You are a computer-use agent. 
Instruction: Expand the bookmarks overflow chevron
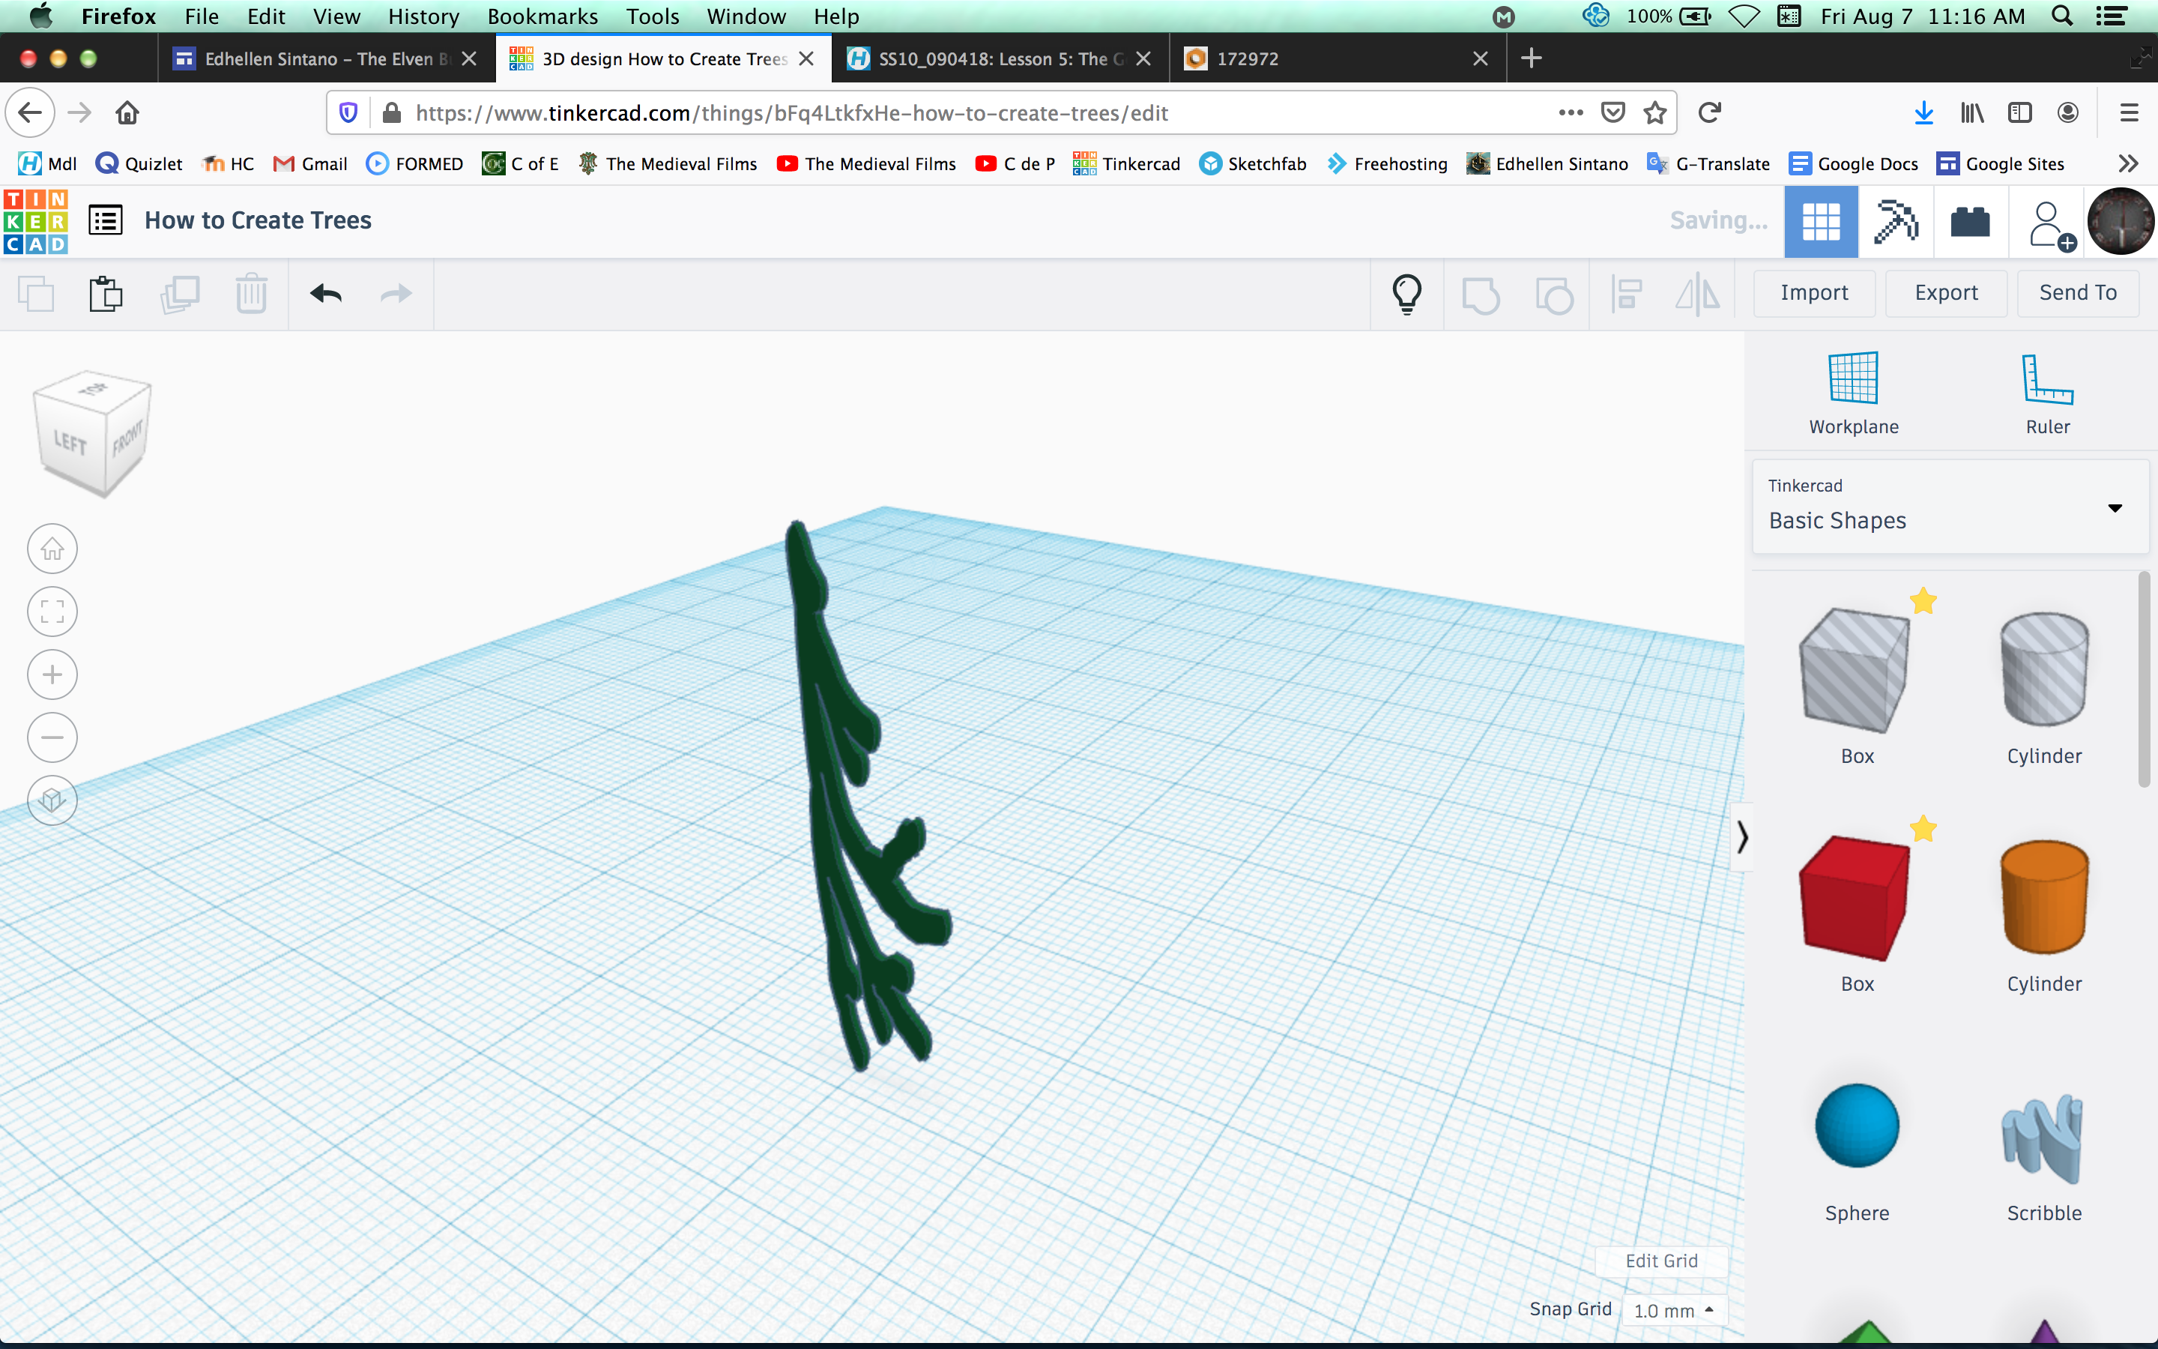pyautogui.click(x=2129, y=163)
